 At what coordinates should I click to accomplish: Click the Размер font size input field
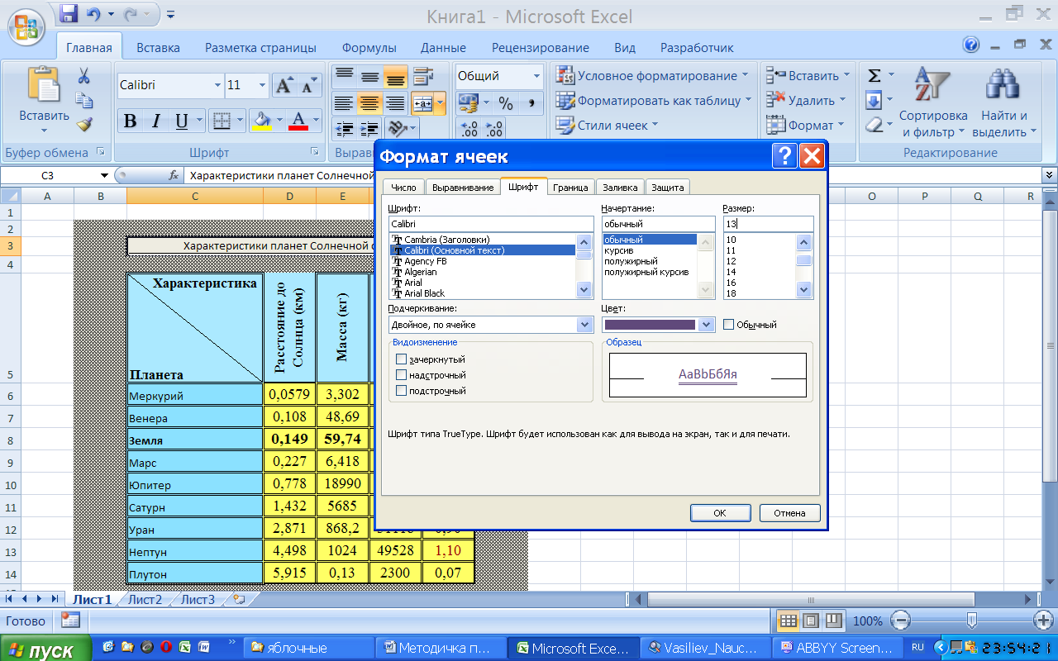768,224
